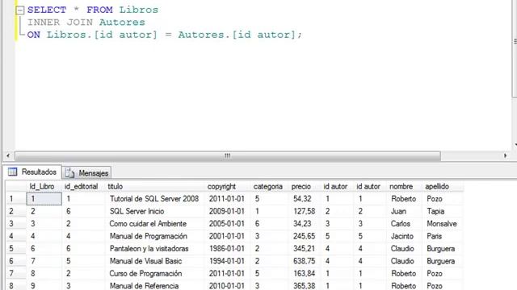Collapse the SELECT query outline block

coord(20,10)
